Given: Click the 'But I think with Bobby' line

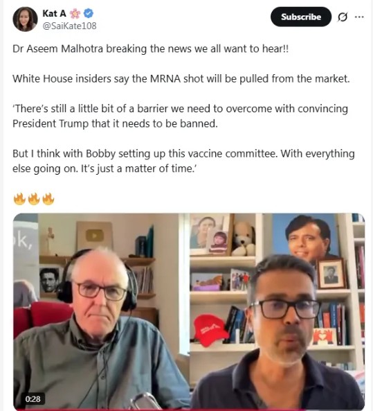Looking at the screenshot, I should (x=183, y=154).
